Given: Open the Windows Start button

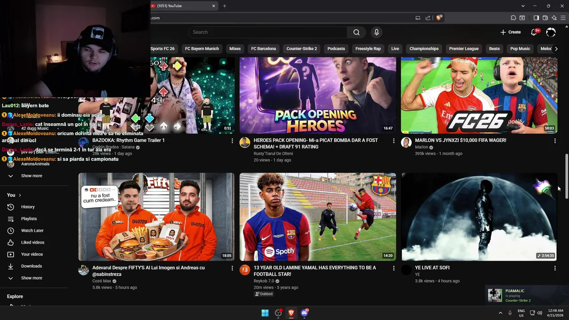Looking at the screenshot, I should (265, 313).
